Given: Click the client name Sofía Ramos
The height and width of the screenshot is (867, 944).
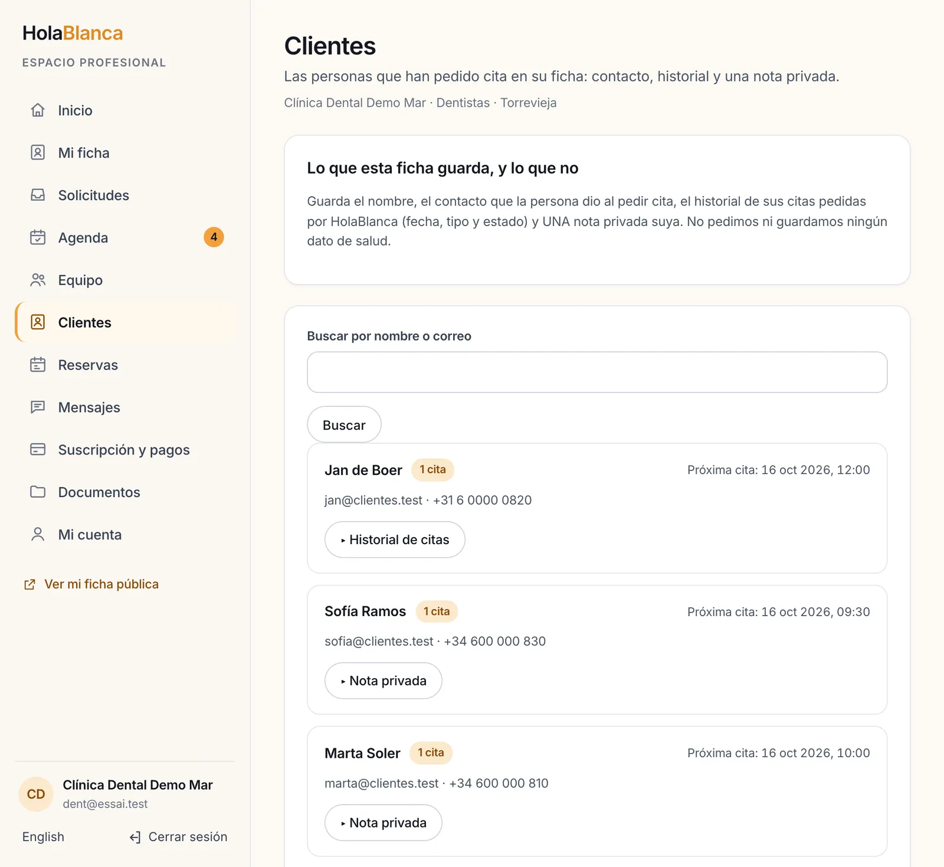Looking at the screenshot, I should point(365,611).
